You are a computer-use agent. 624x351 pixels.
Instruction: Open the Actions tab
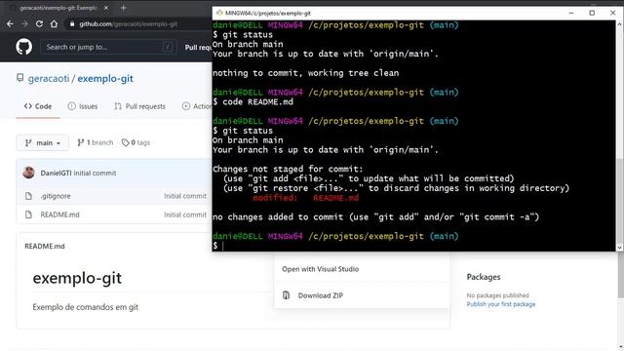[x=197, y=106]
